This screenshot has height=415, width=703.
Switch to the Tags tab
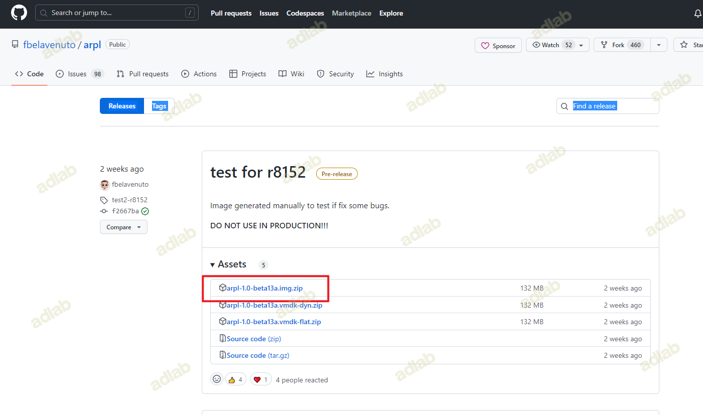point(159,106)
